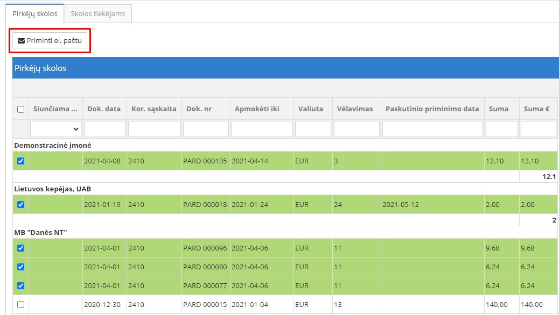
Task: Uncheck the PARD 000135 row checkbox
Action: (21, 161)
